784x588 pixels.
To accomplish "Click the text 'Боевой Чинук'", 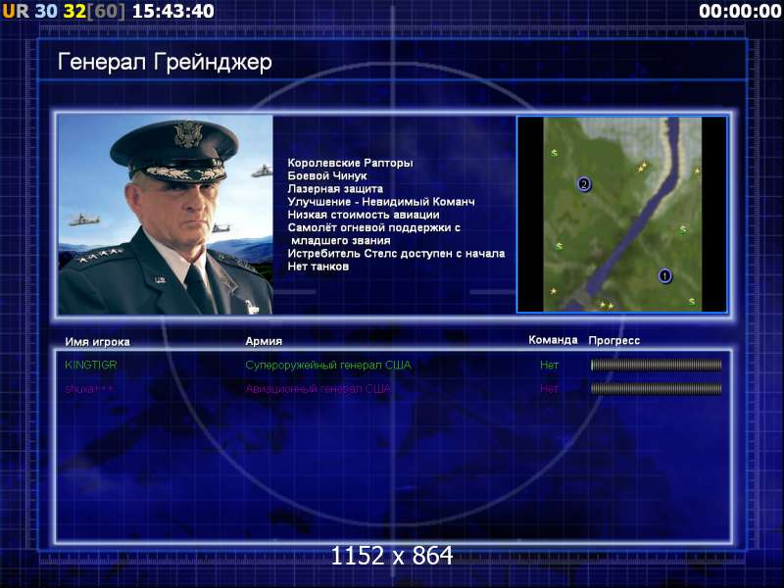I will click(327, 176).
